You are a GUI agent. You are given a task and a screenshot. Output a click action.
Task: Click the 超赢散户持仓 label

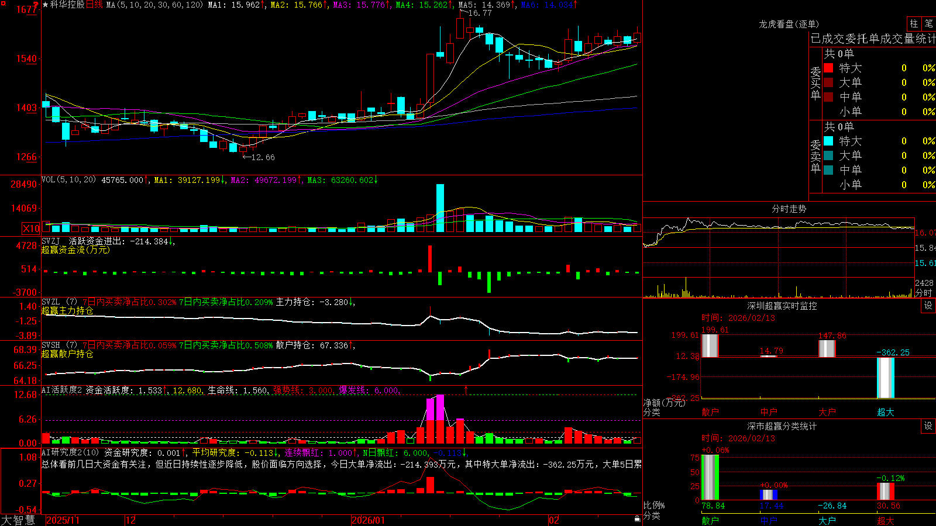67,354
